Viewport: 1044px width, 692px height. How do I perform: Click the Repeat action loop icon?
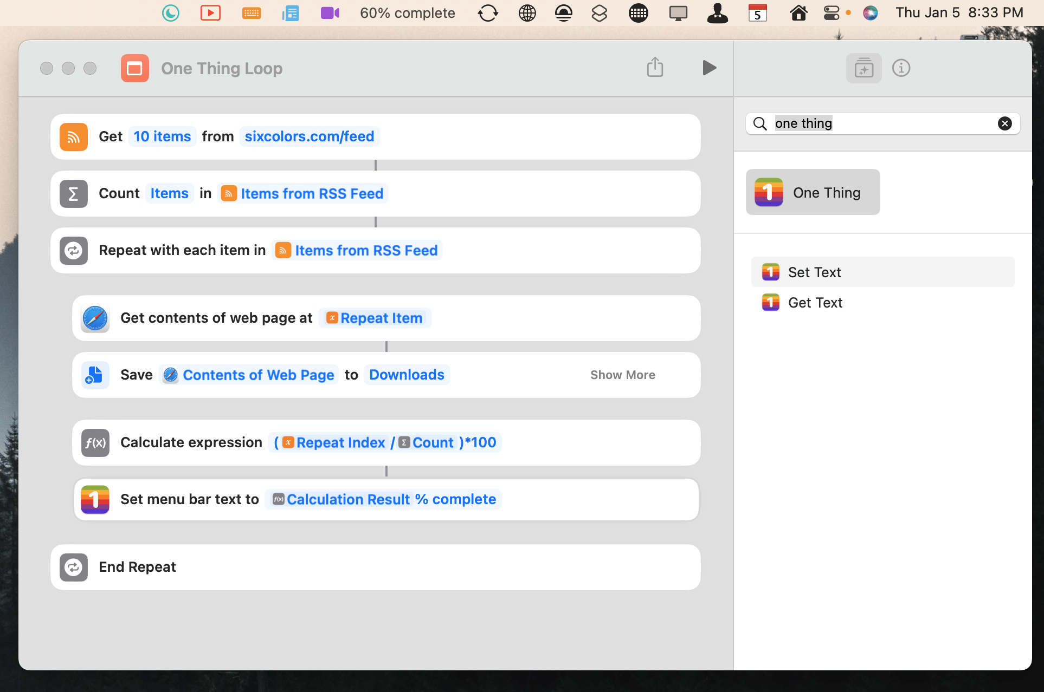(74, 250)
